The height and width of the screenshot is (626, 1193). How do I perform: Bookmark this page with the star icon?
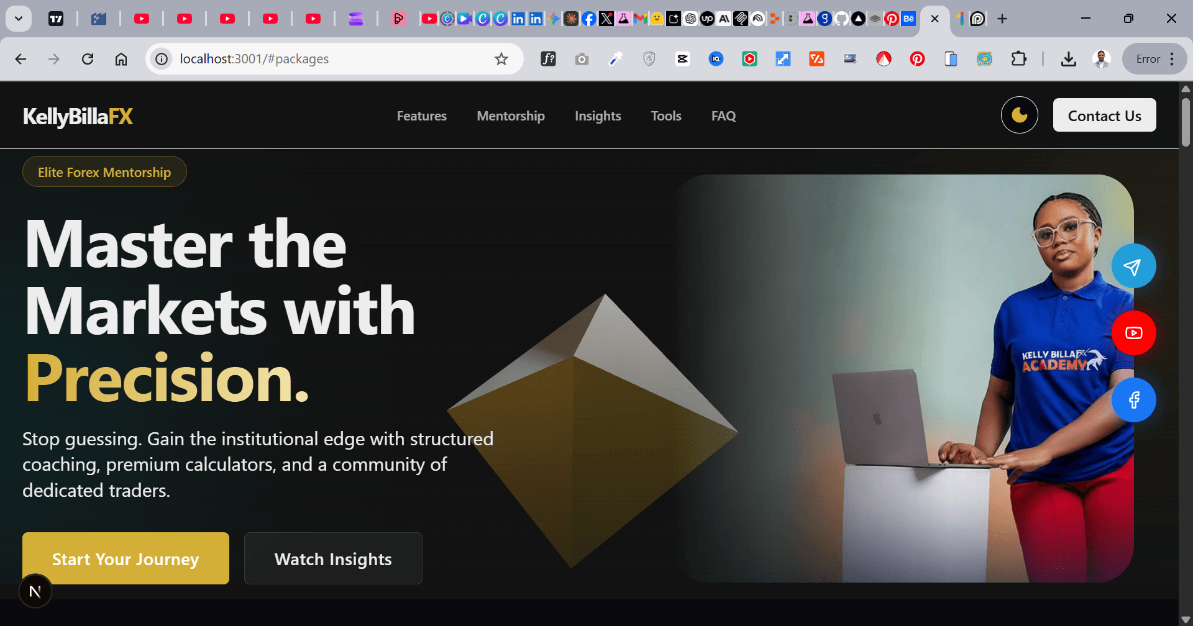[x=501, y=59]
